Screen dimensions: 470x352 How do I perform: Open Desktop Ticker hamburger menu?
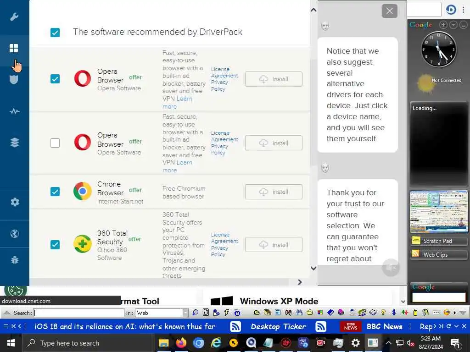pyautogui.click(x=6, y=326)
